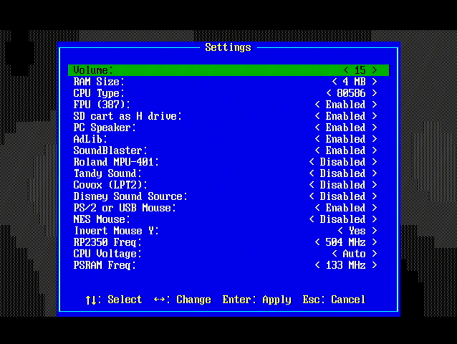Select the Covox (LPT2) row label

click(x=110, y=185)
